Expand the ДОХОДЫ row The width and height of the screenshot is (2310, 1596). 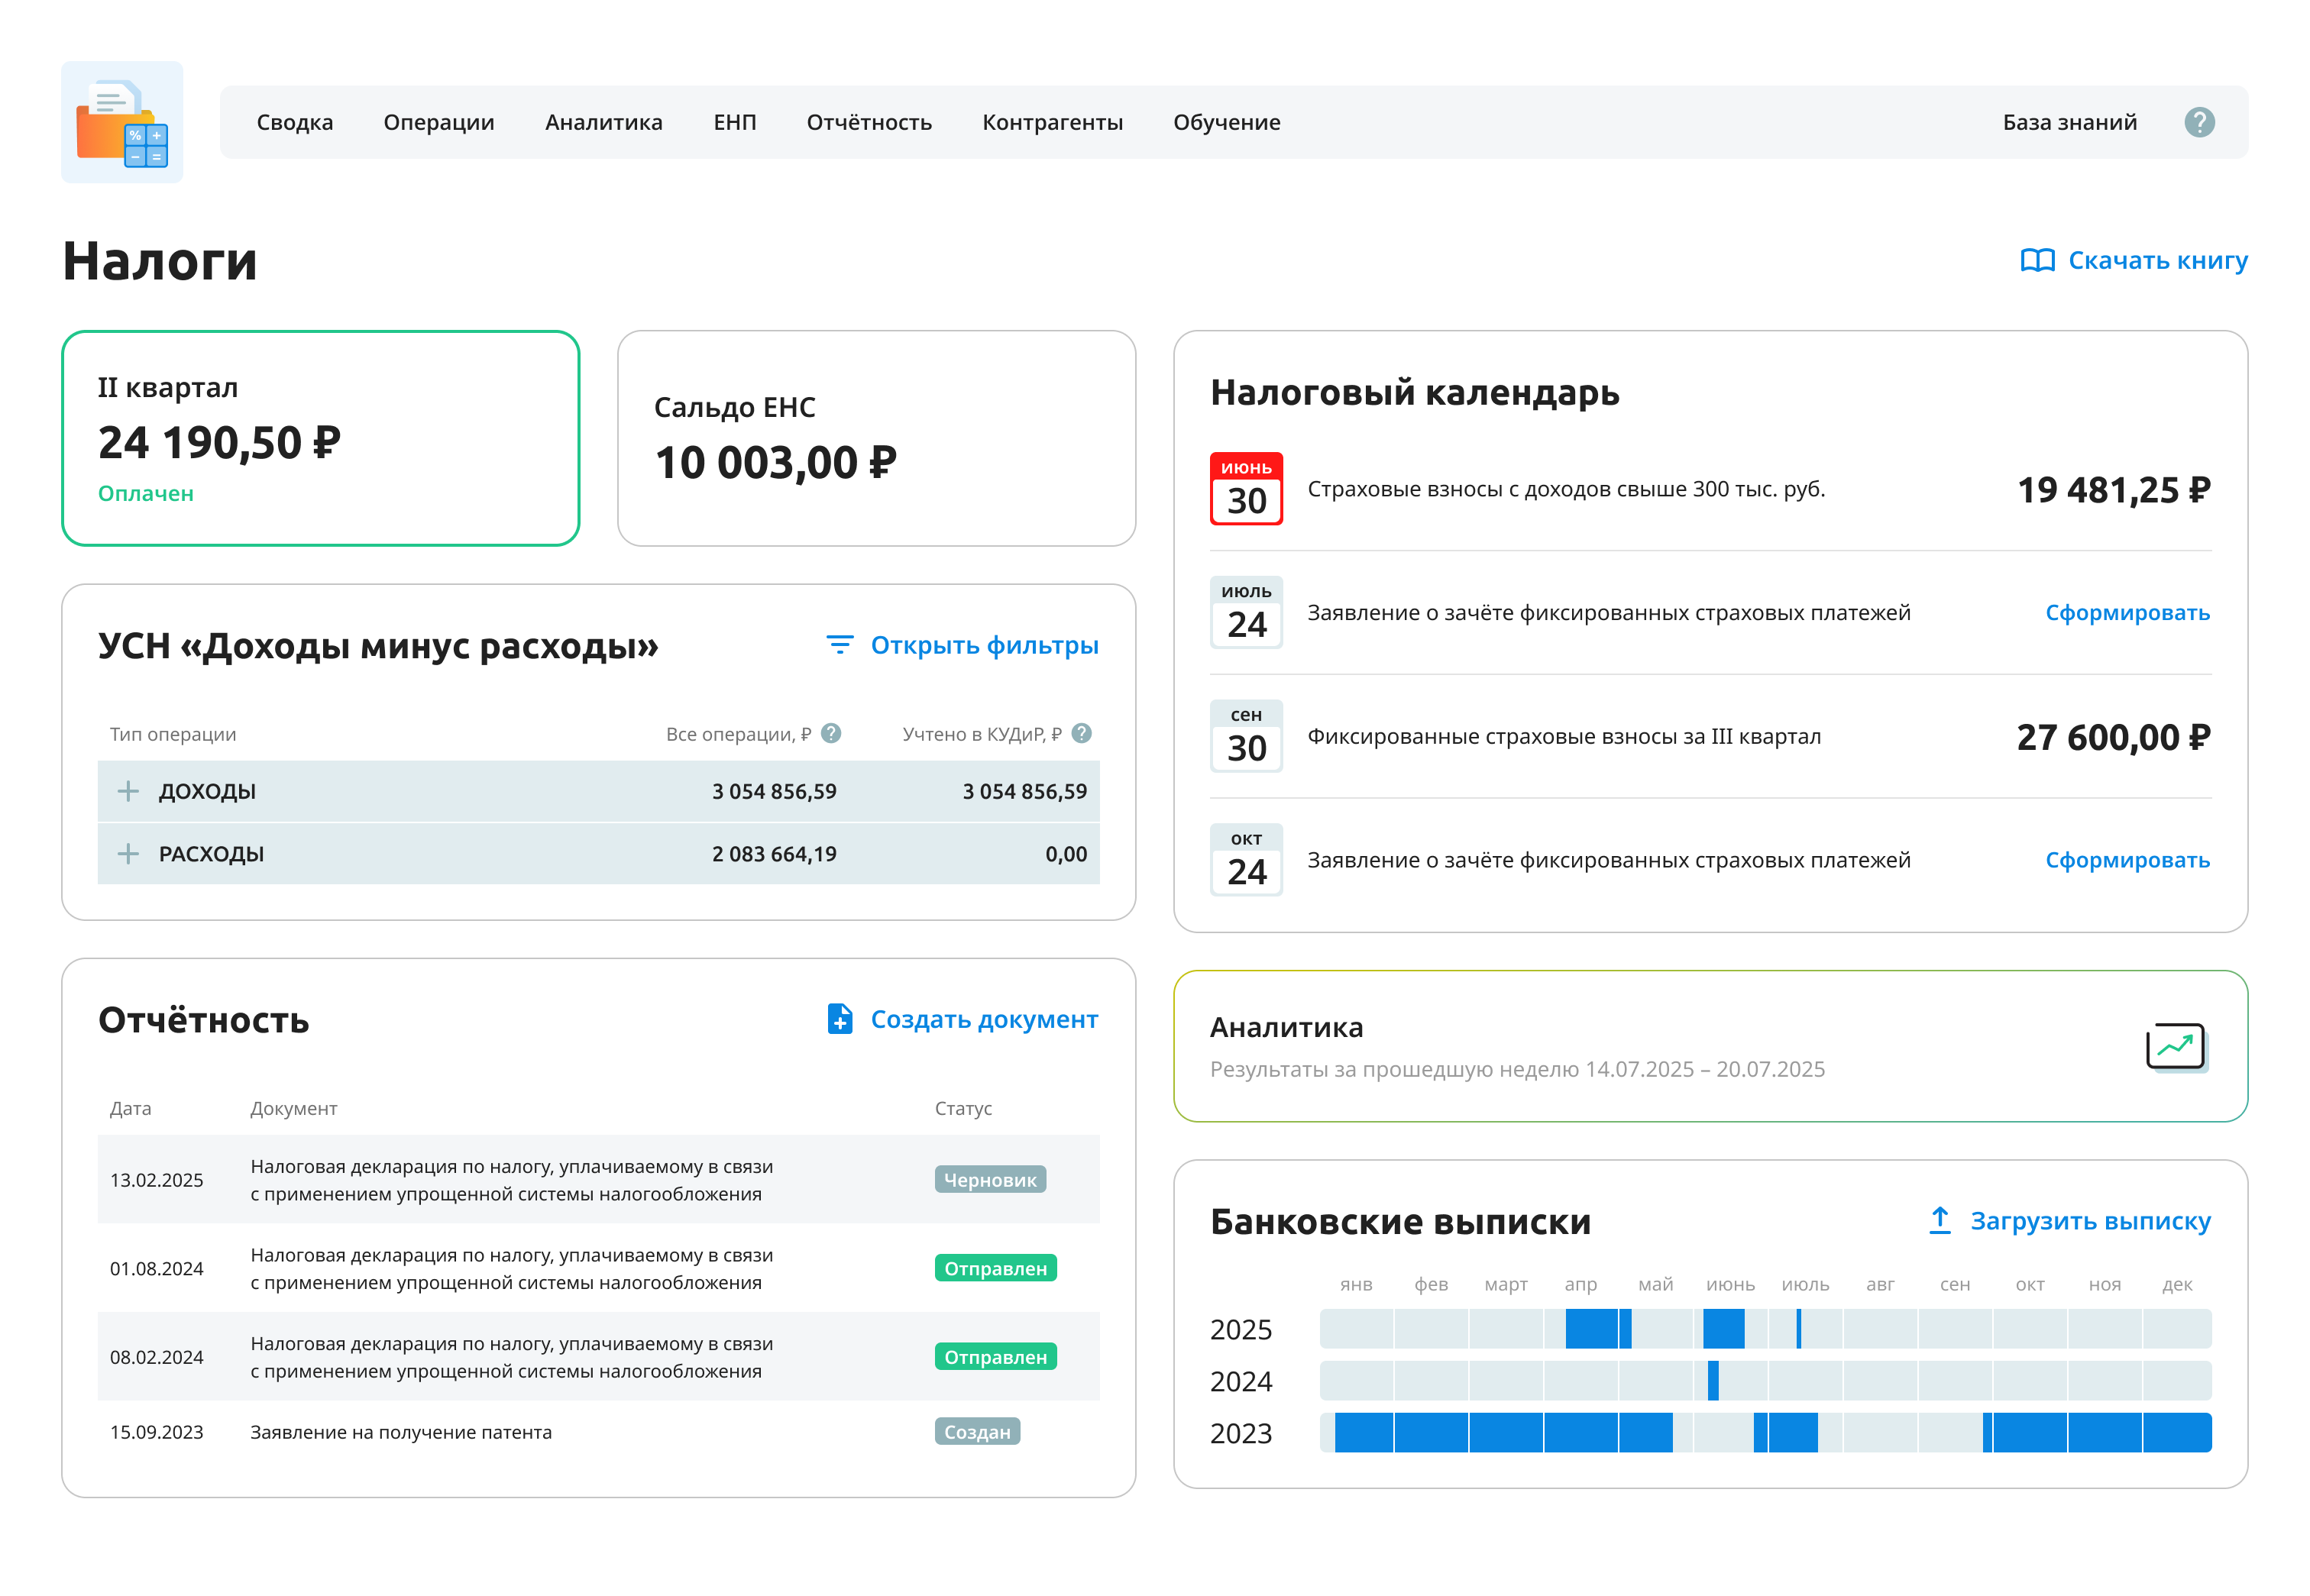[x=128, y=791]
